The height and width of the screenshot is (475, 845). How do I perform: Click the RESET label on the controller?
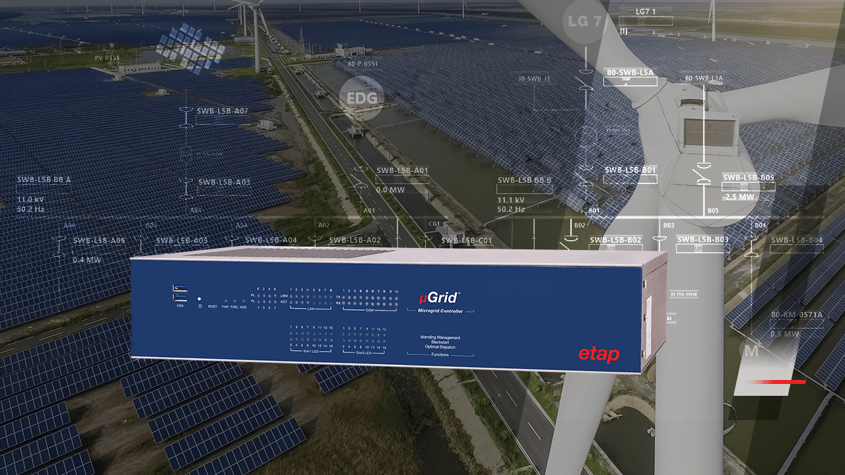coord(213,307)
